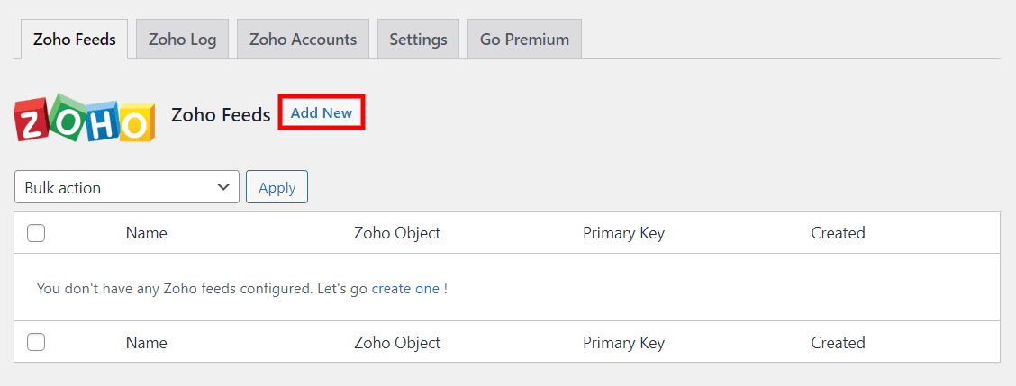Tick the select-all checkbox in table footer
This screenshot has height=386, width=1016.
tap(36, 342)
